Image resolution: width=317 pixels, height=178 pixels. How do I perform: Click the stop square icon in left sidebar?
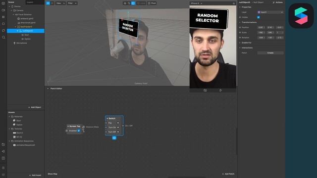click(3, 24)
